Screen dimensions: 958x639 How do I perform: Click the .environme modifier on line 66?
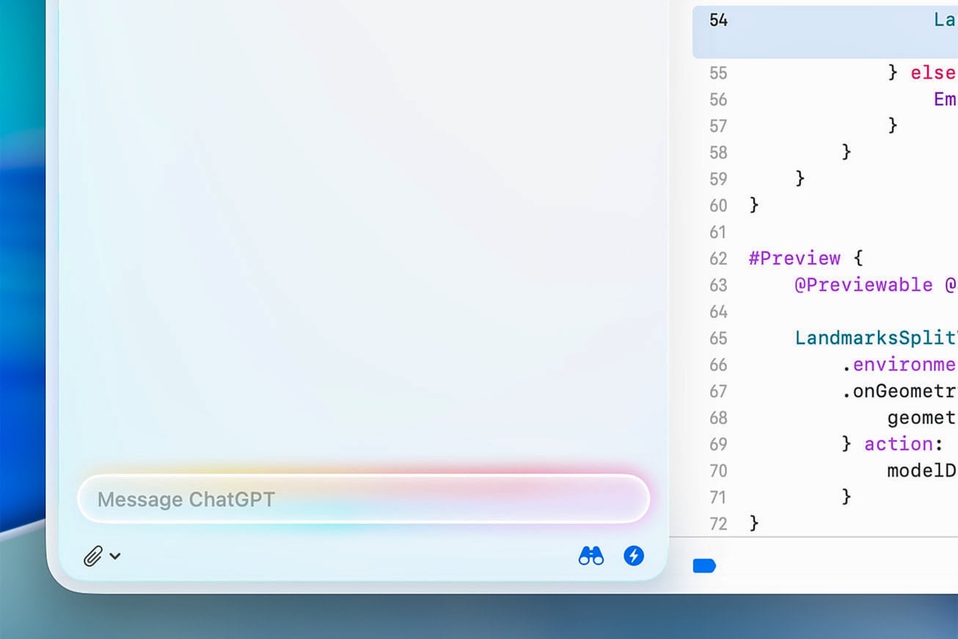(x=899, y=365)
